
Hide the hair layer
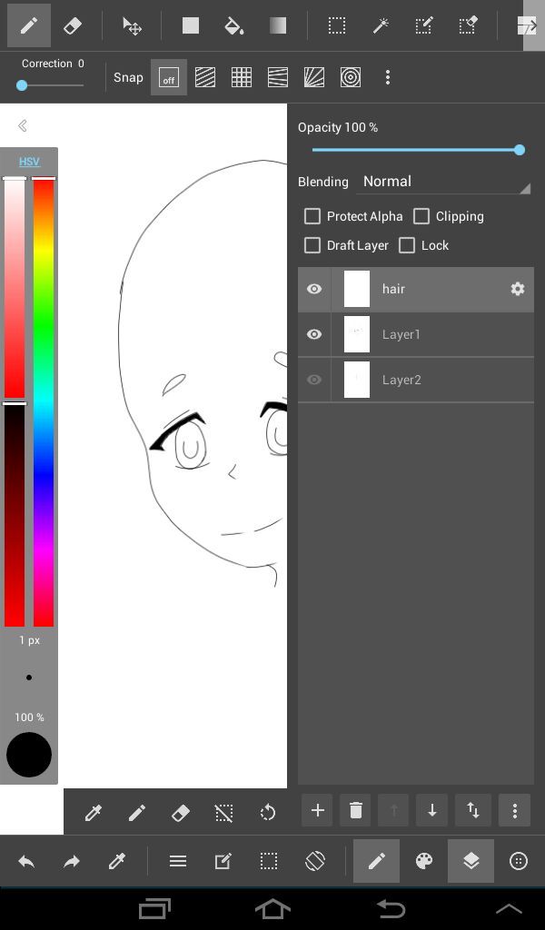[x=314, y=289]
